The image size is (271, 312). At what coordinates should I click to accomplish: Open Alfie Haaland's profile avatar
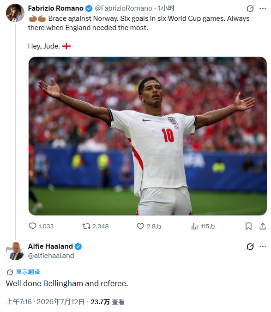15,251
